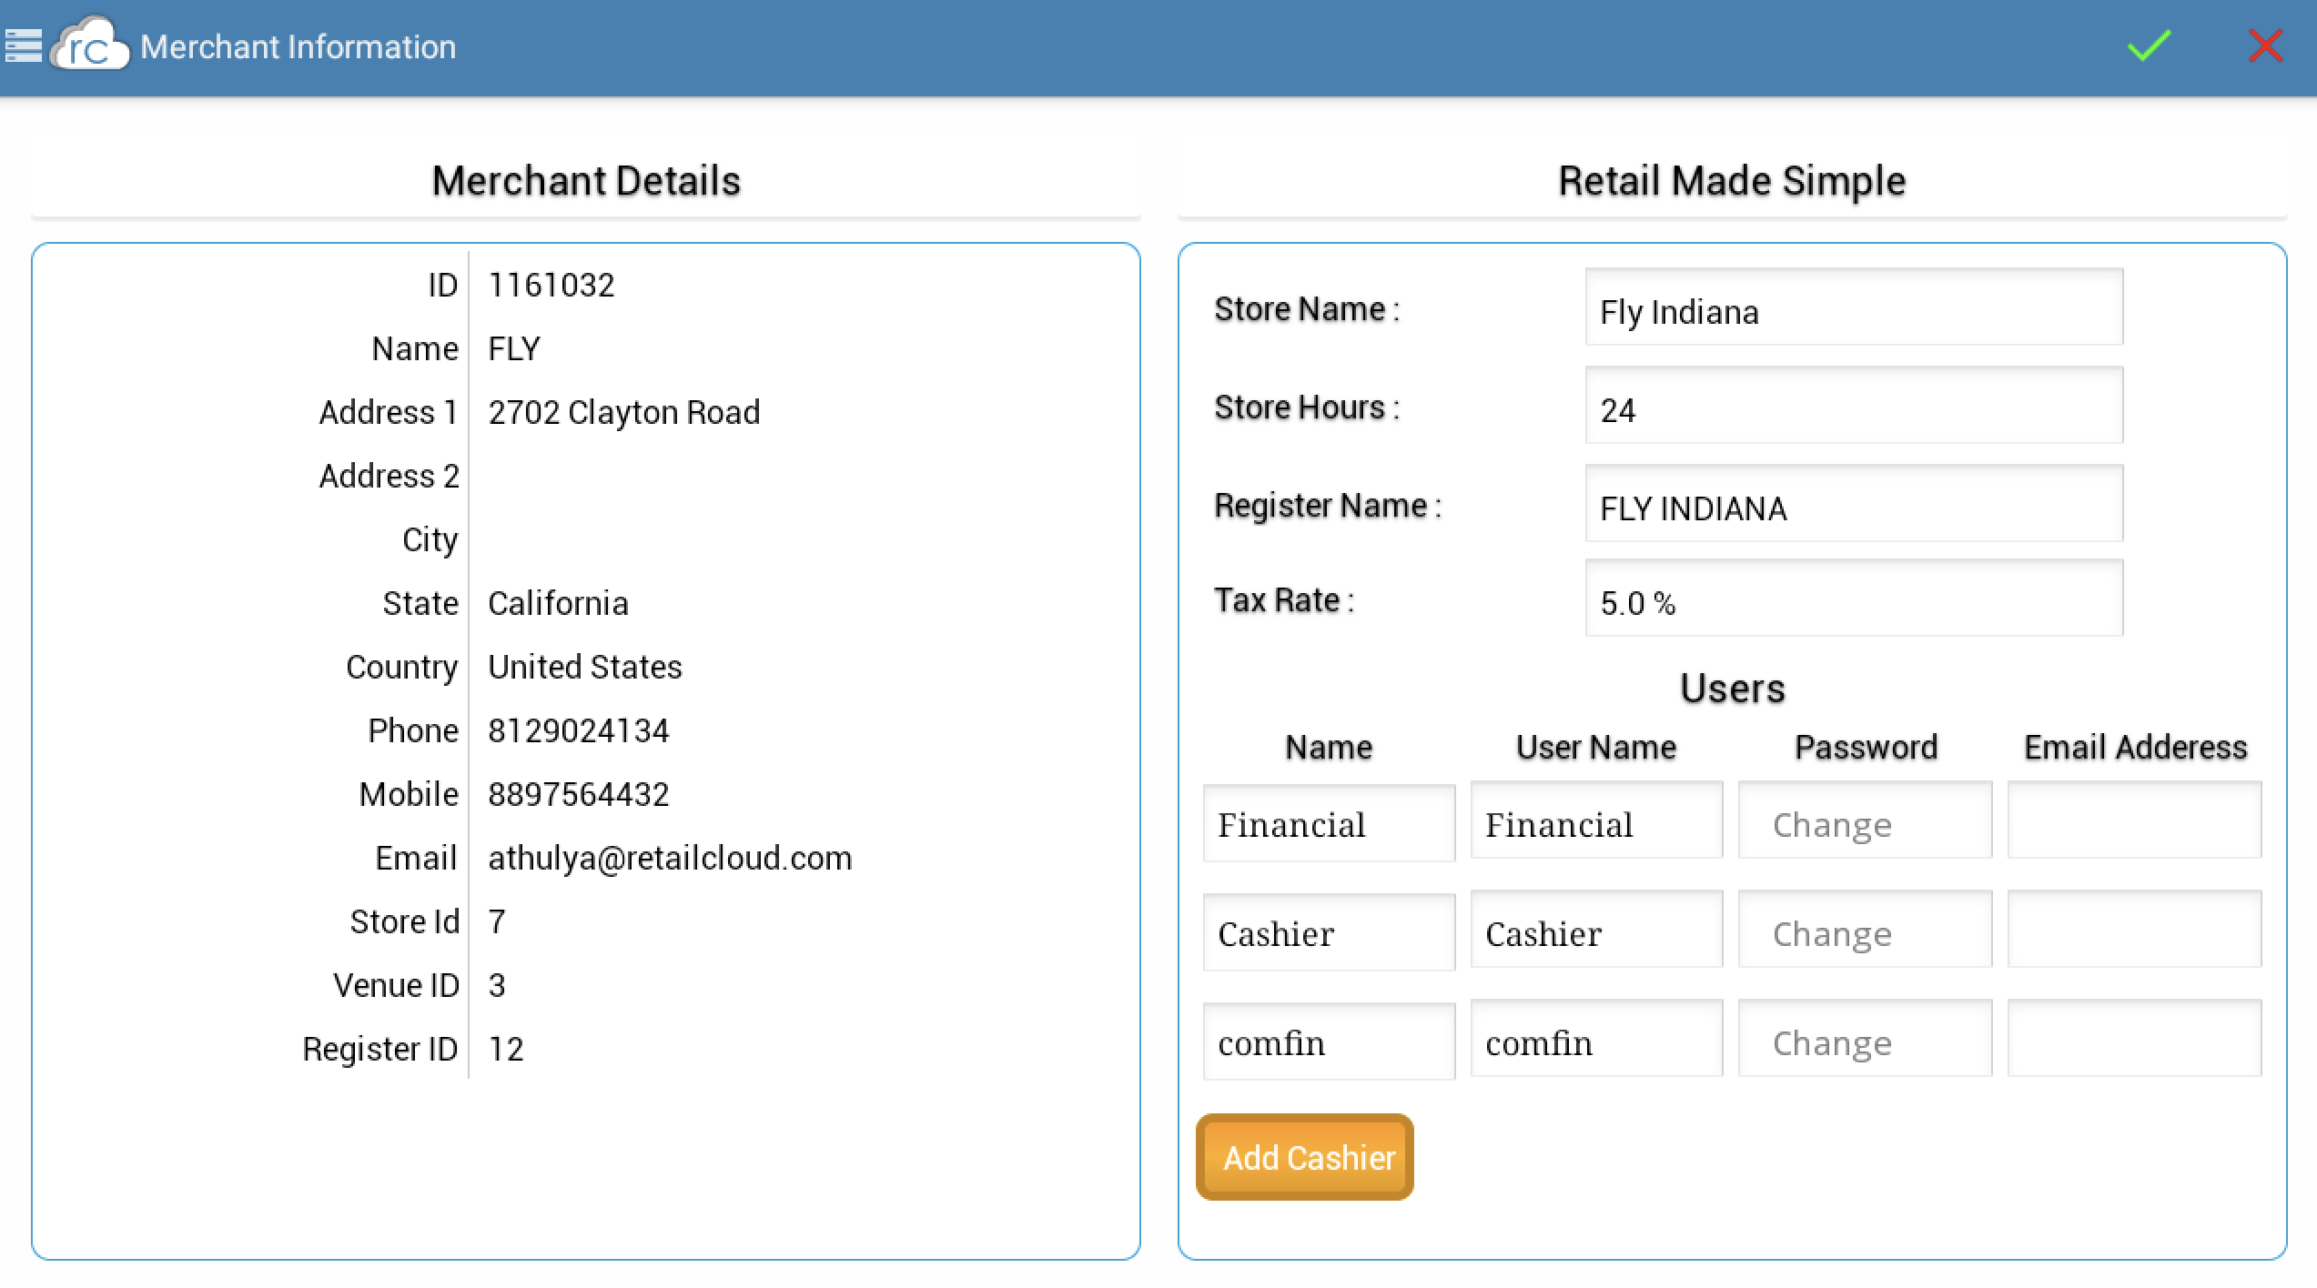Confirm changes with green checkmark
Image resolution: width=2317 pixels, height=1288 pixels.
(2150, 45)
